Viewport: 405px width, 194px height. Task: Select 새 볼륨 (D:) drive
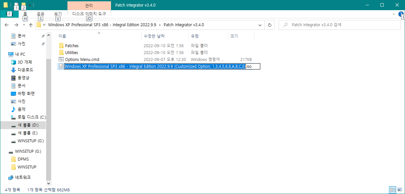28,125
